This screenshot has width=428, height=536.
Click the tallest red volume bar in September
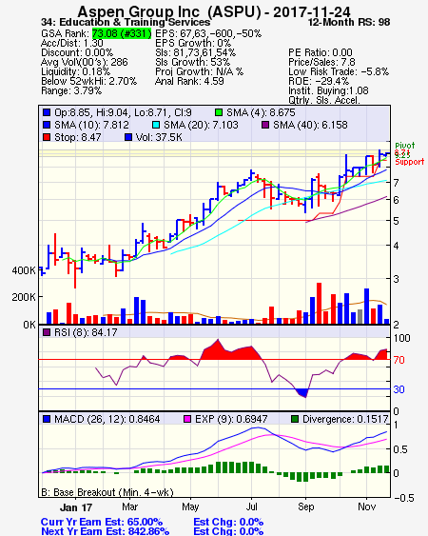tap(319, 303)
